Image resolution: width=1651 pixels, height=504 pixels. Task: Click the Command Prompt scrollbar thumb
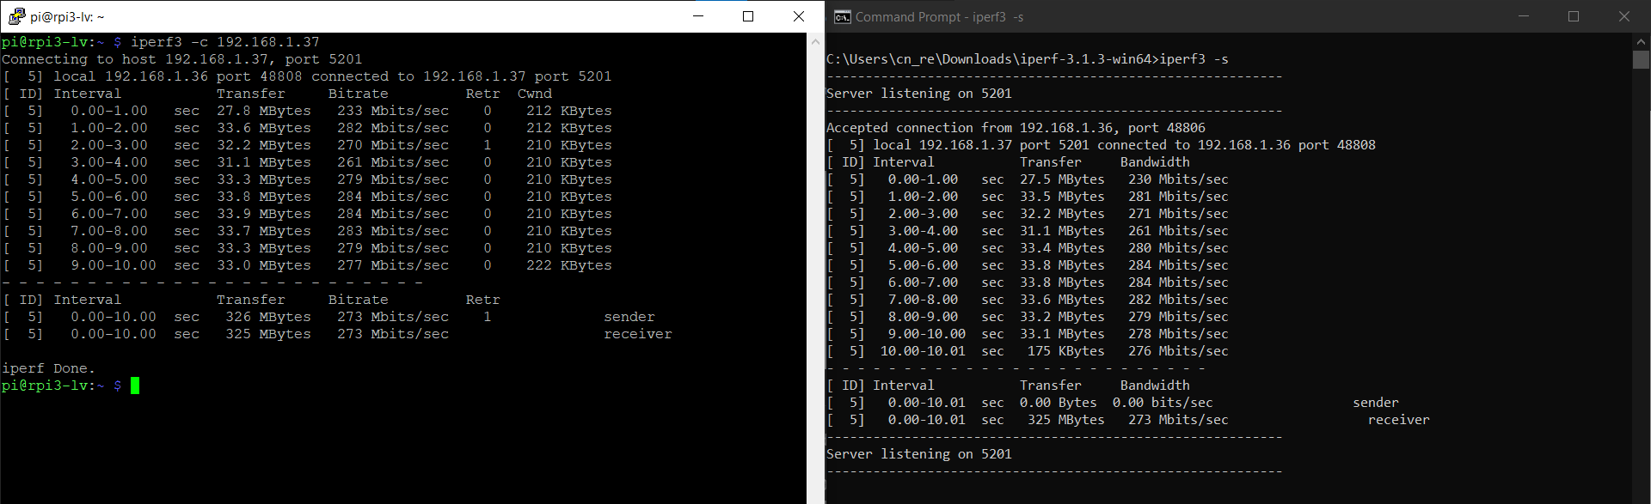[1641, 59]
